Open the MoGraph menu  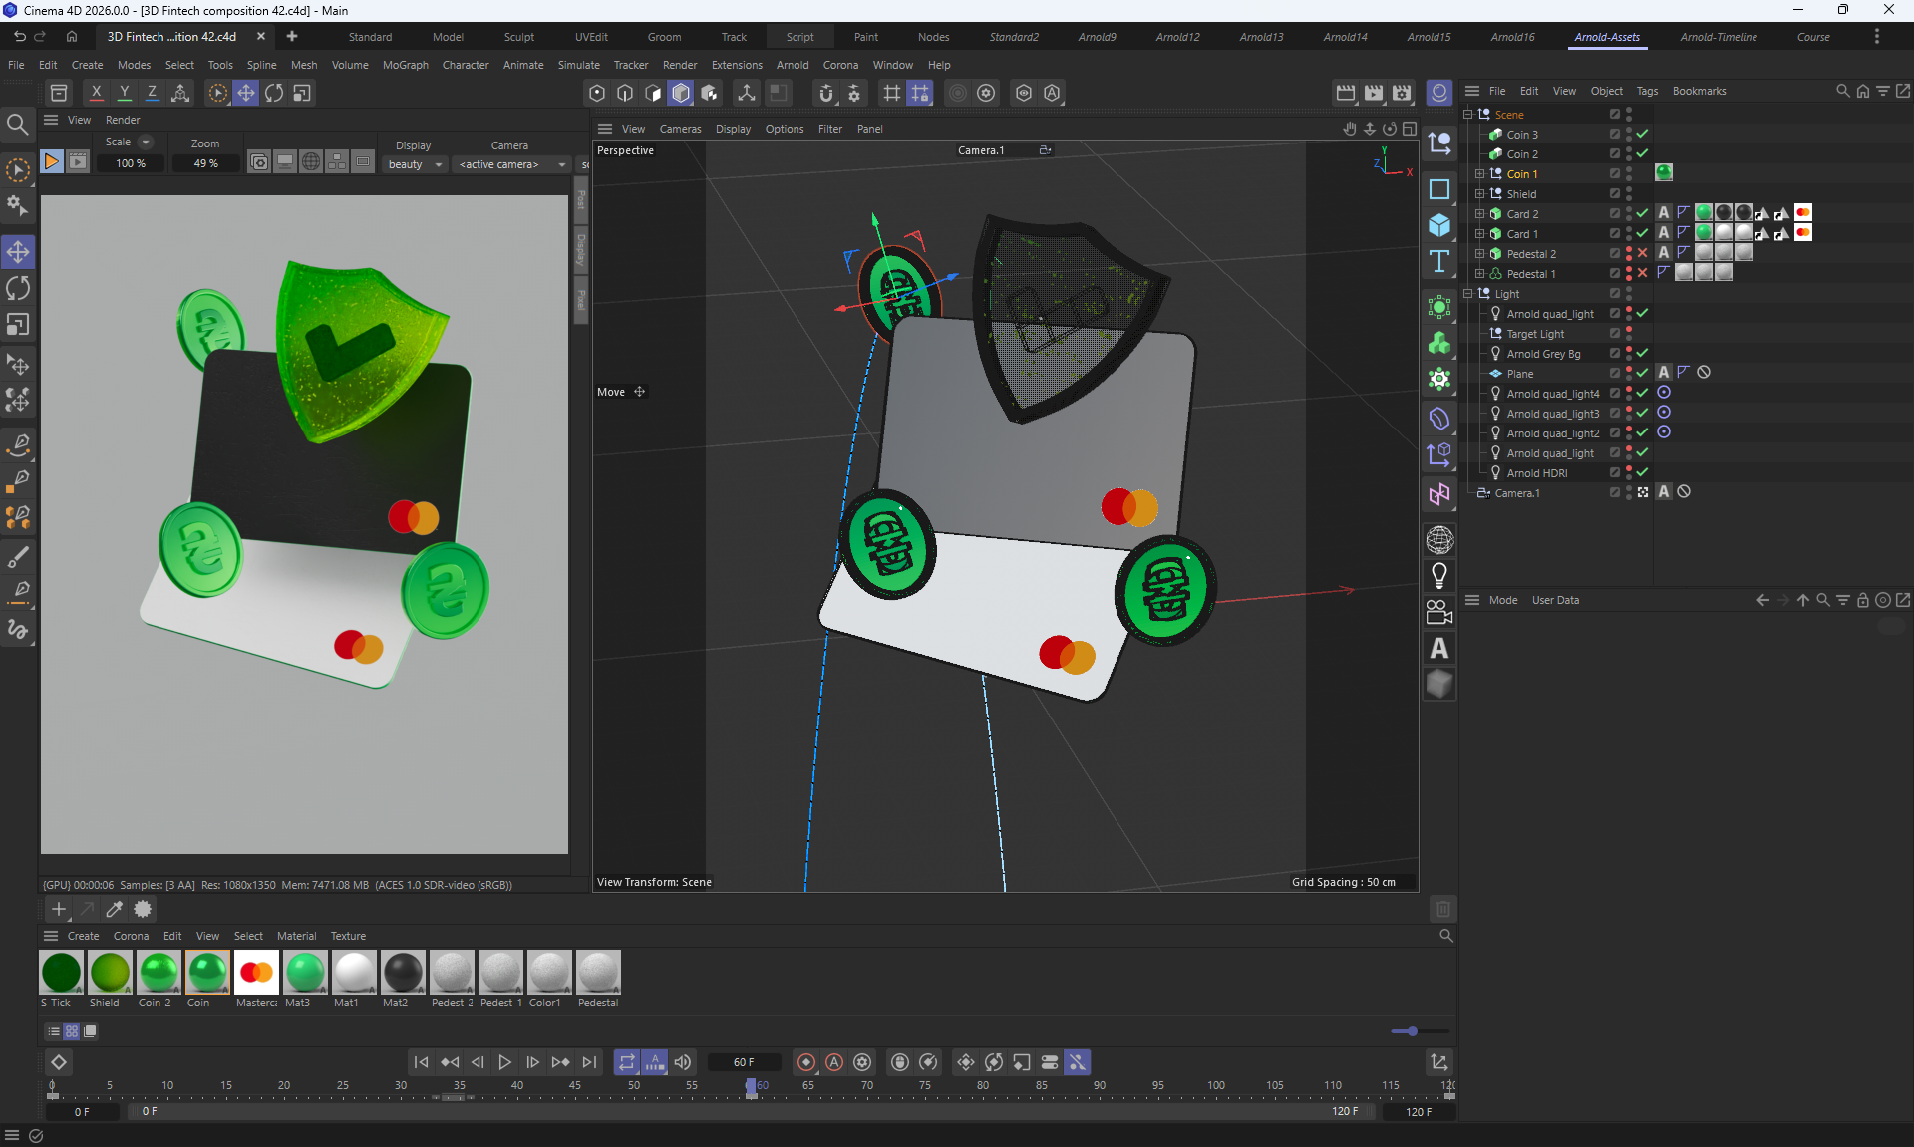[405, 65]
